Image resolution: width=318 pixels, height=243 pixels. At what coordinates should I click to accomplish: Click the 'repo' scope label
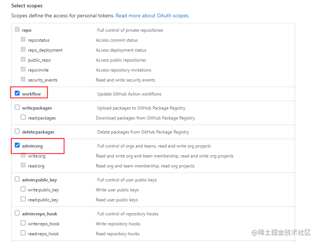(x=27, y=30)
